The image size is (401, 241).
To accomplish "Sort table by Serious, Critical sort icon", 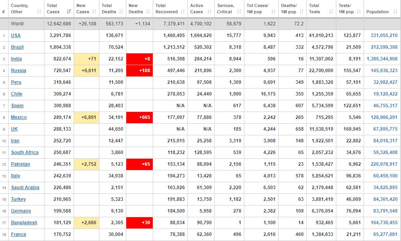I will [239, 12].
